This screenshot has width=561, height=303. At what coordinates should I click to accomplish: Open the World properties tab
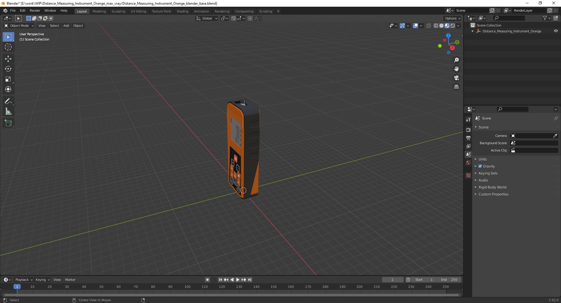tap(468, 163)
